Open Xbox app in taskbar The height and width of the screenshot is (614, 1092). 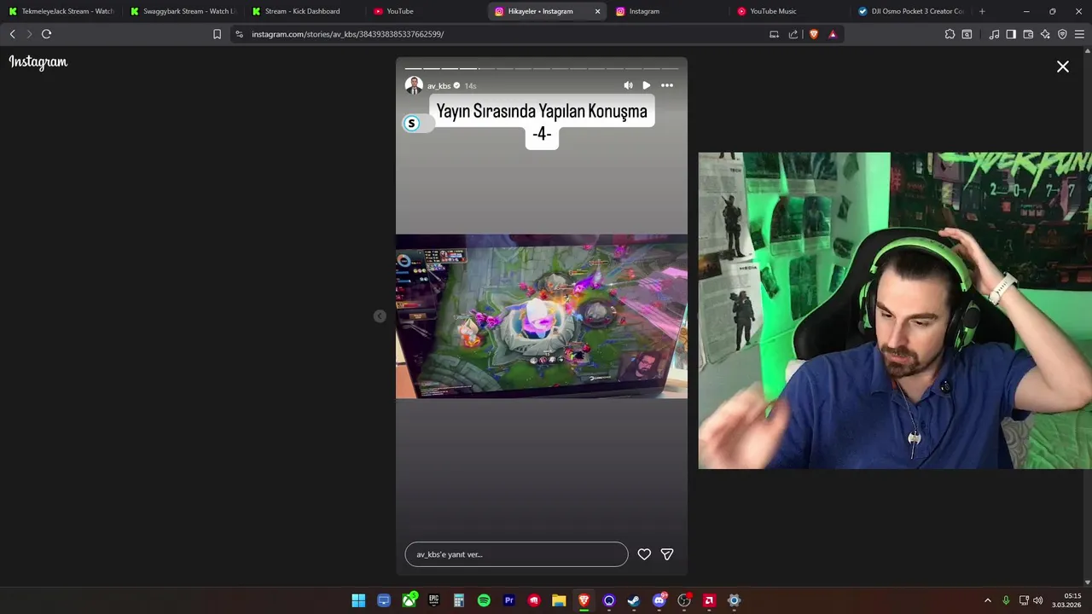[409, 600]
